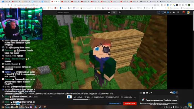Click the browser forward arrow

[5, 5]
